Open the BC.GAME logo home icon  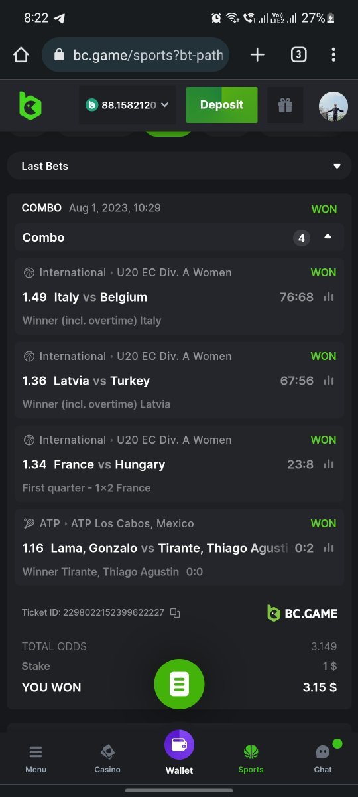pos(30,106)
